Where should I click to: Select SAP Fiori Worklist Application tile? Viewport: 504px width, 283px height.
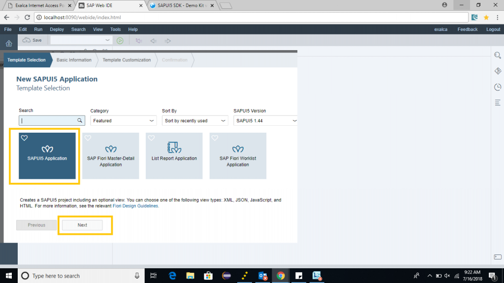pos(238,156)
